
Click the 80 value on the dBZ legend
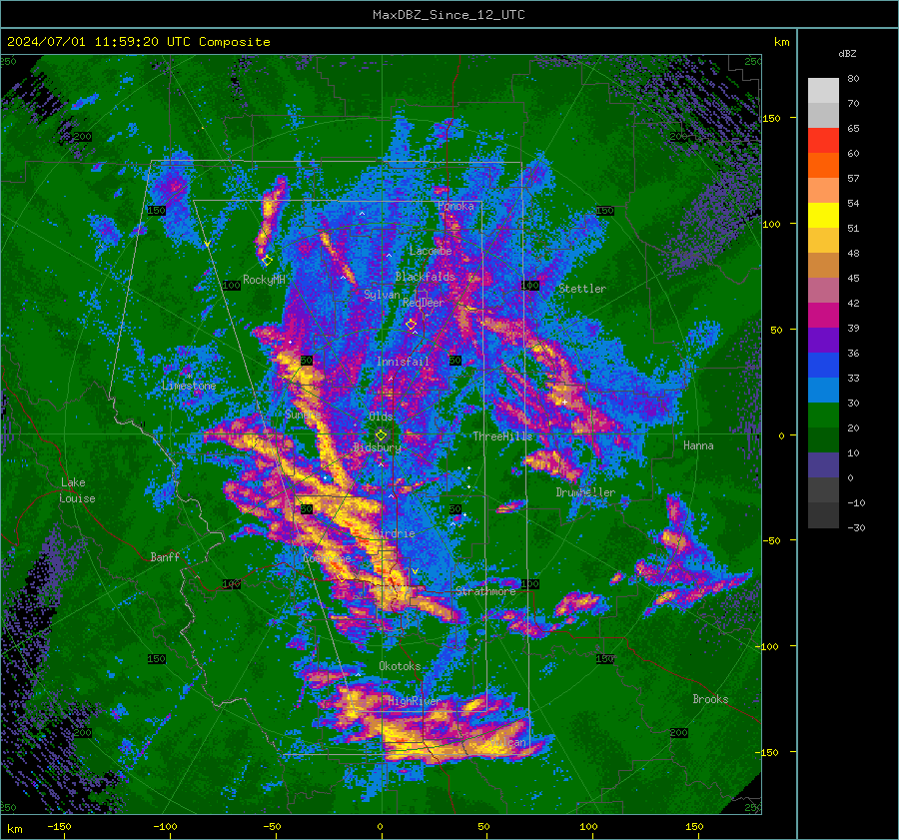tap(853, 79)
